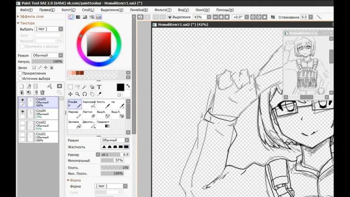
Task: Open the Сглаживание S-3 dropdown
Action: pos(311,17)
